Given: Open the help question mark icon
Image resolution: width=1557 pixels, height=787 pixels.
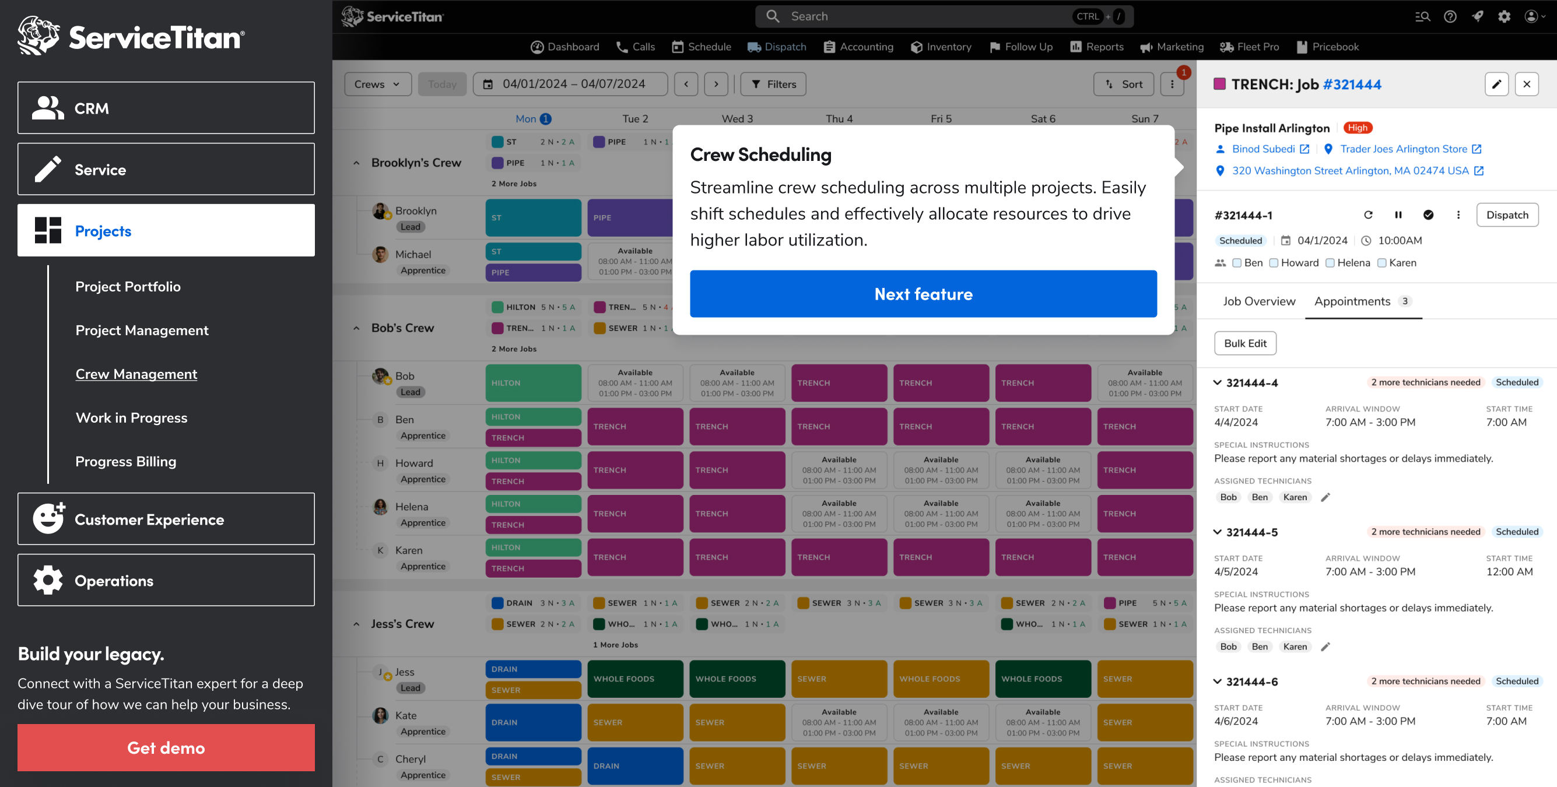Looking at the screenshot, I should point(1450,17).
